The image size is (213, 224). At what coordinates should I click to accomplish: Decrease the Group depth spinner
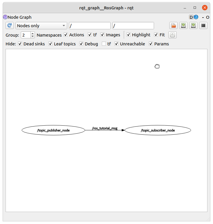(33, 36)
